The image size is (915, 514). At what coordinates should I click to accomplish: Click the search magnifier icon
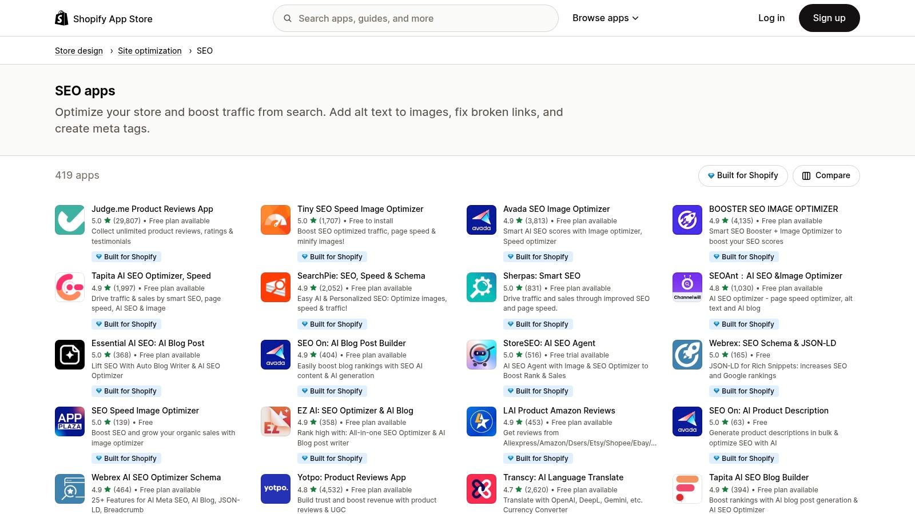[288, 18]
